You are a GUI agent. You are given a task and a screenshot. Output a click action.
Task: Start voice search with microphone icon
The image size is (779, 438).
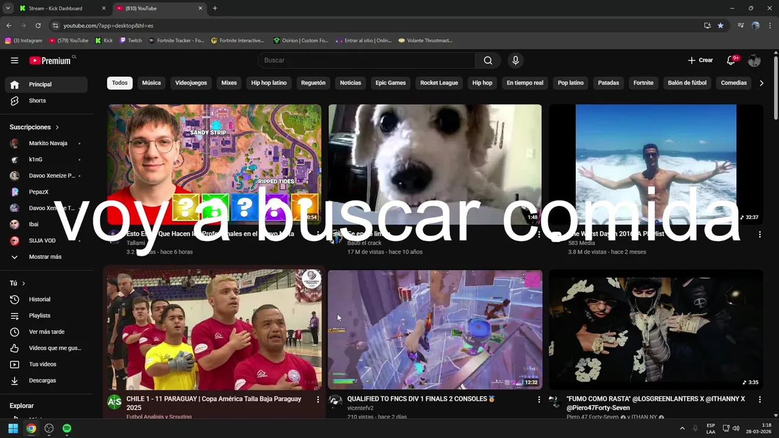tap(515, 60)
